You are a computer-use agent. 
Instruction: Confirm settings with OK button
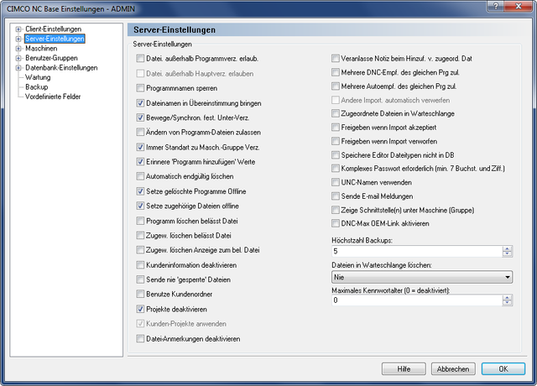click(503, 369)
